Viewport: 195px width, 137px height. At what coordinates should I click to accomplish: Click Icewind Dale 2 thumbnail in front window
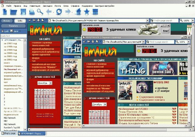[163, 68]
